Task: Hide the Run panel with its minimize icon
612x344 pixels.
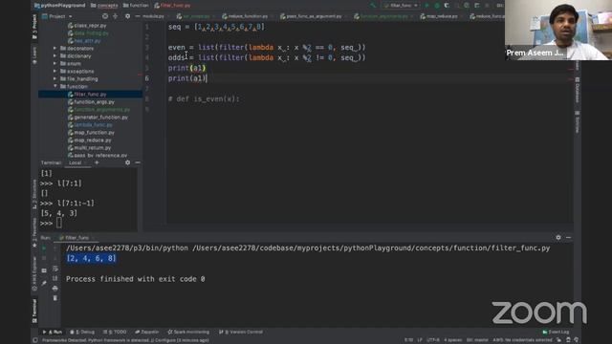Action: tap(568, 238)
